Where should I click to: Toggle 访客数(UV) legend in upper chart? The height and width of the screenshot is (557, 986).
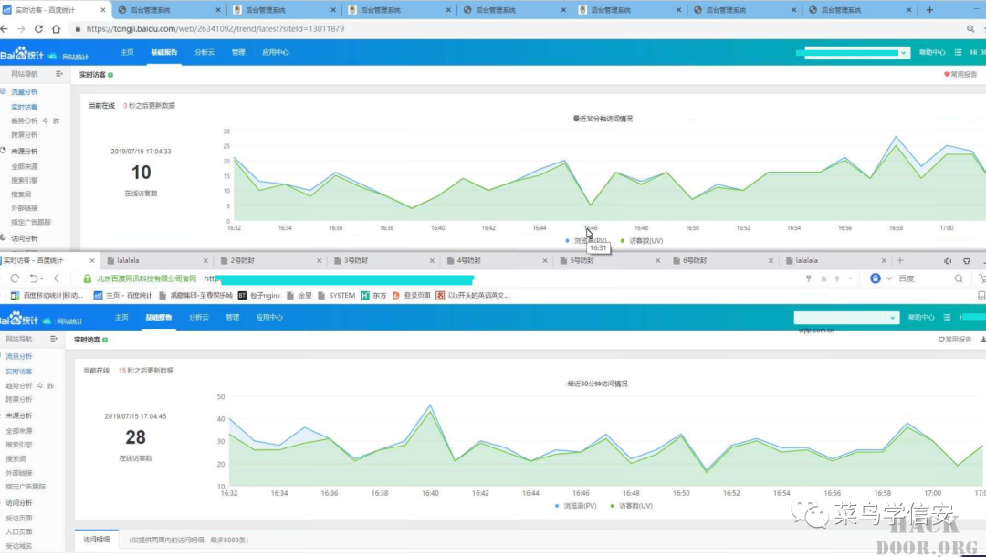point(642,241)
